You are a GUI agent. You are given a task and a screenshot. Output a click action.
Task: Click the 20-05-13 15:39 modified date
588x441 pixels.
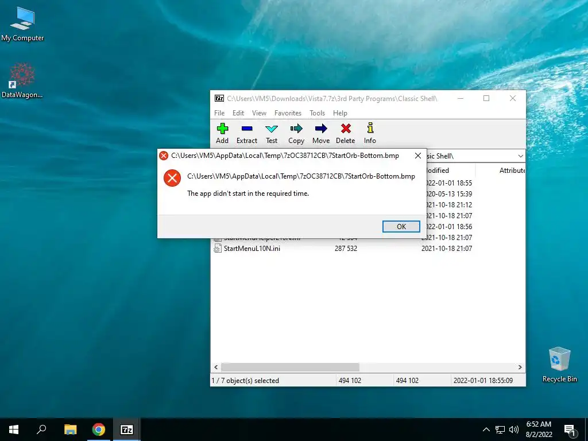coord(449,194)
